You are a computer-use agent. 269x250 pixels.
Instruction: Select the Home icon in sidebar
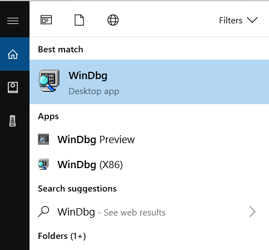click(13, 54)
